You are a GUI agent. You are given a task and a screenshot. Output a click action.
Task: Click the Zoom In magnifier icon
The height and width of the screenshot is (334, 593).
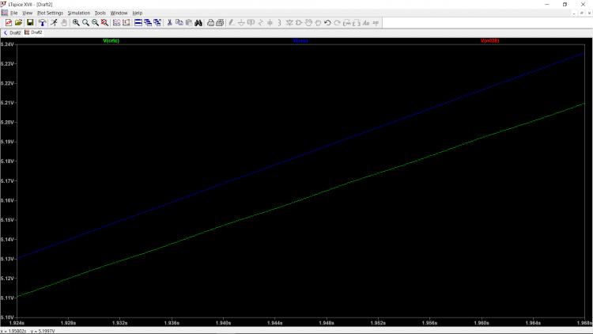[76, 23]
